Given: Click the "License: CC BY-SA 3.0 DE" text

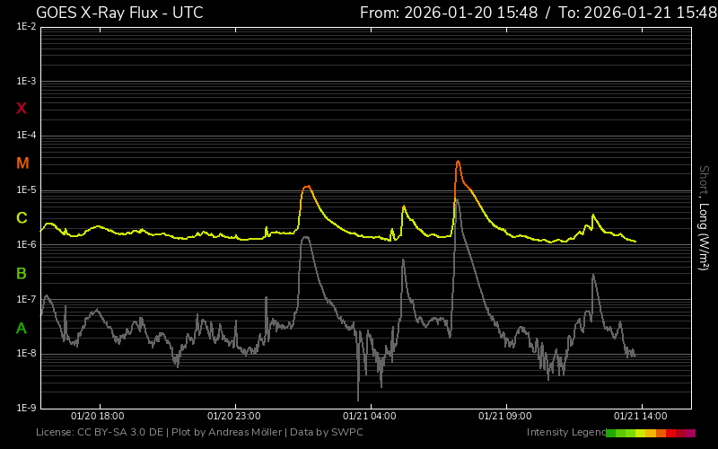Looking at the screenshot, I should [100, 432].
